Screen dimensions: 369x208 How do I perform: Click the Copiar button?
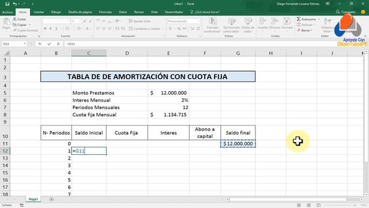20,25
